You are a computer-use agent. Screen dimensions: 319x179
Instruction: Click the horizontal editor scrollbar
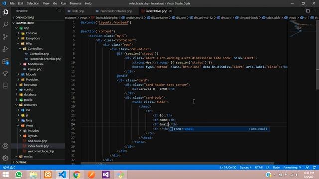pyautogui.click(x=177, y=163)
